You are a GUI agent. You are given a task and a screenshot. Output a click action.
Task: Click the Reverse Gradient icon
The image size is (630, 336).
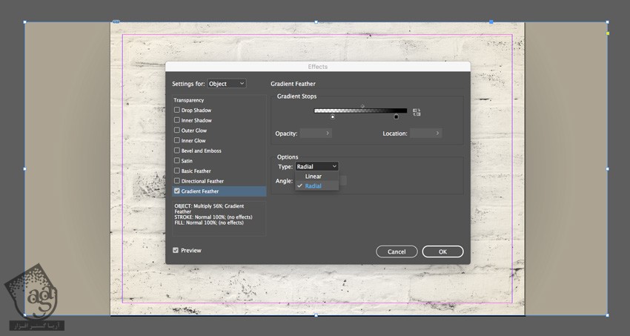tap(417, 112)
